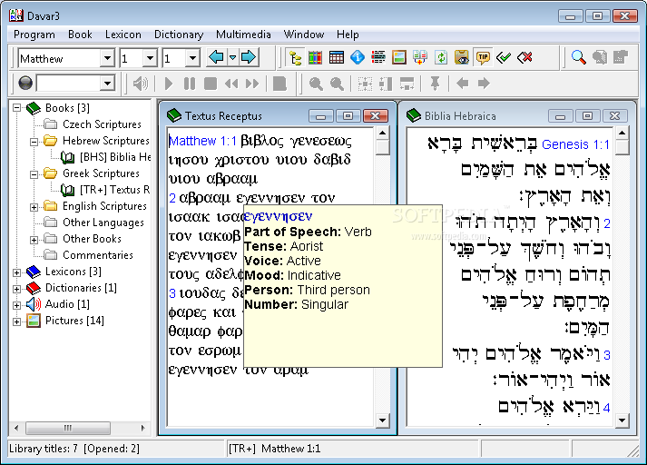Click the audio pause button
The height and width of the screenshot is (465, 647).
click(x=190, y=84)
